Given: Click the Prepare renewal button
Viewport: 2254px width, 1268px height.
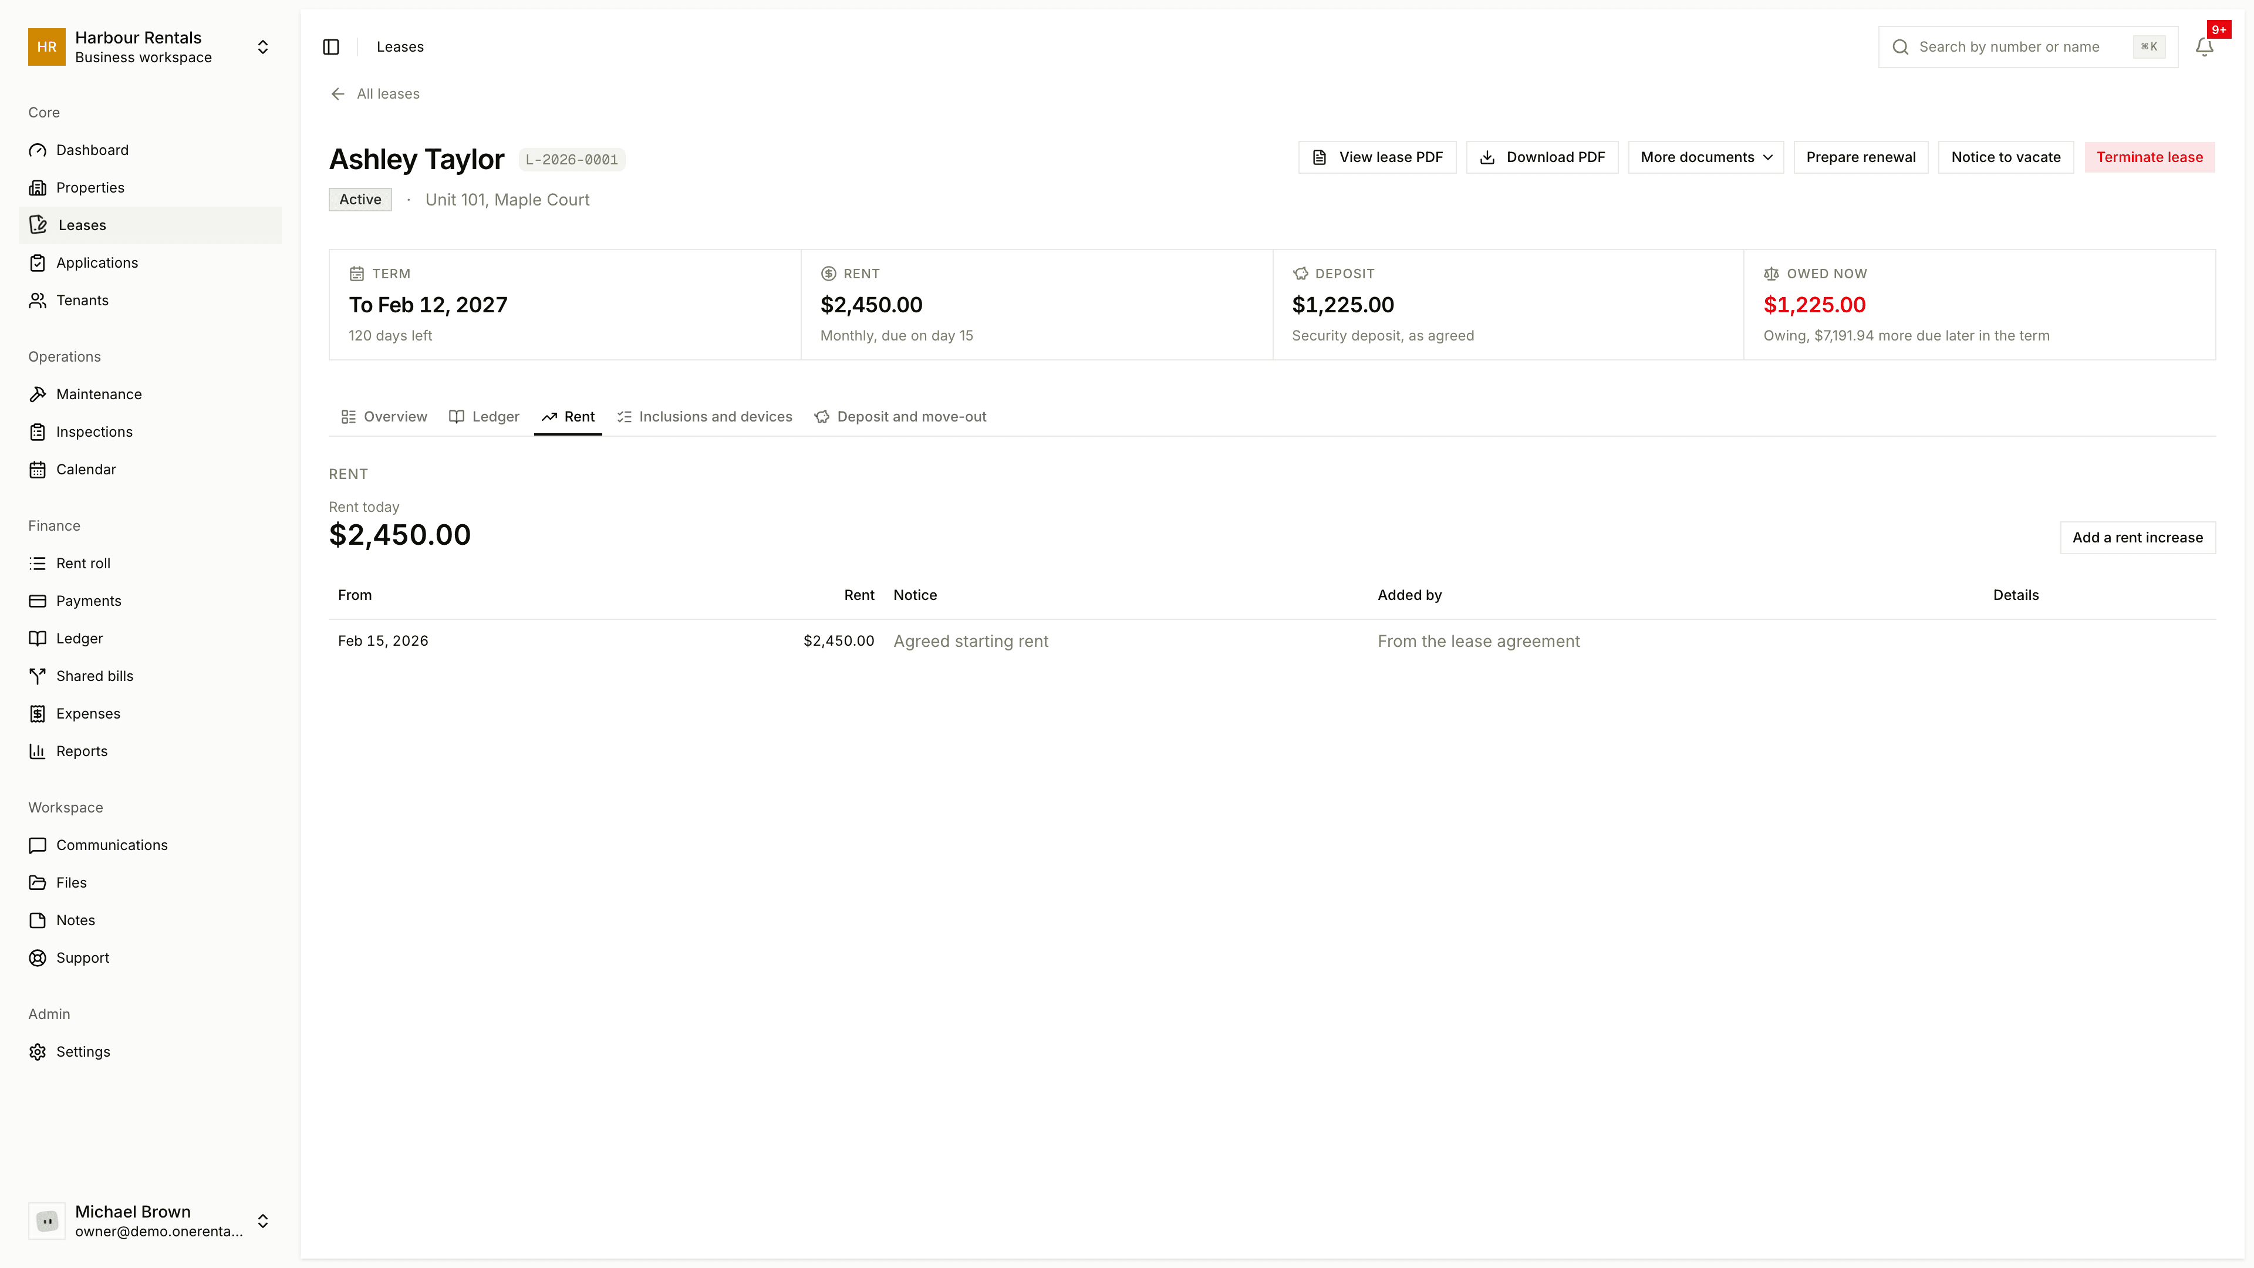Looking at the screenshot, I should click(x=1860, y=157).
